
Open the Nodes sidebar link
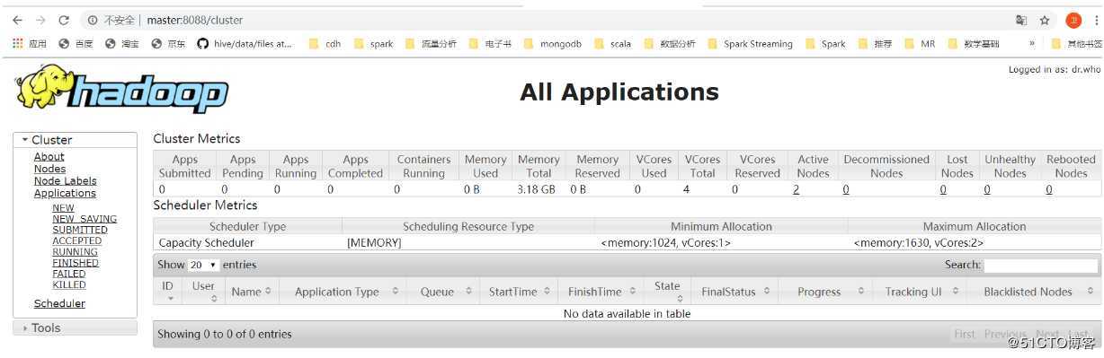click(x=50, y=169)
